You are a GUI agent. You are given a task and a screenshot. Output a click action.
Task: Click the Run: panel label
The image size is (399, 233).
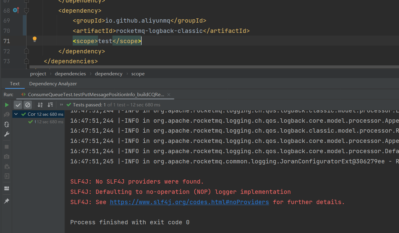(8, 94)
